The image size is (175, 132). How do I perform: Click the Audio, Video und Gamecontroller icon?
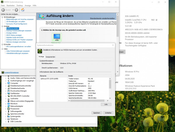pyautogui.click(x=8, y=78)
